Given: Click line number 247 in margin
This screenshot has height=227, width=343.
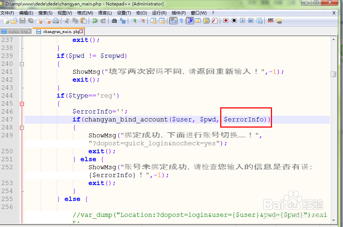Looking at the screenshot, I should pyautogui.click(x=7, y=119).
